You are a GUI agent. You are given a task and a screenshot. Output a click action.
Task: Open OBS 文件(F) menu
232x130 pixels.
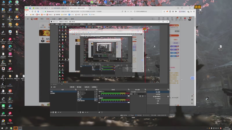click(52, 24)
